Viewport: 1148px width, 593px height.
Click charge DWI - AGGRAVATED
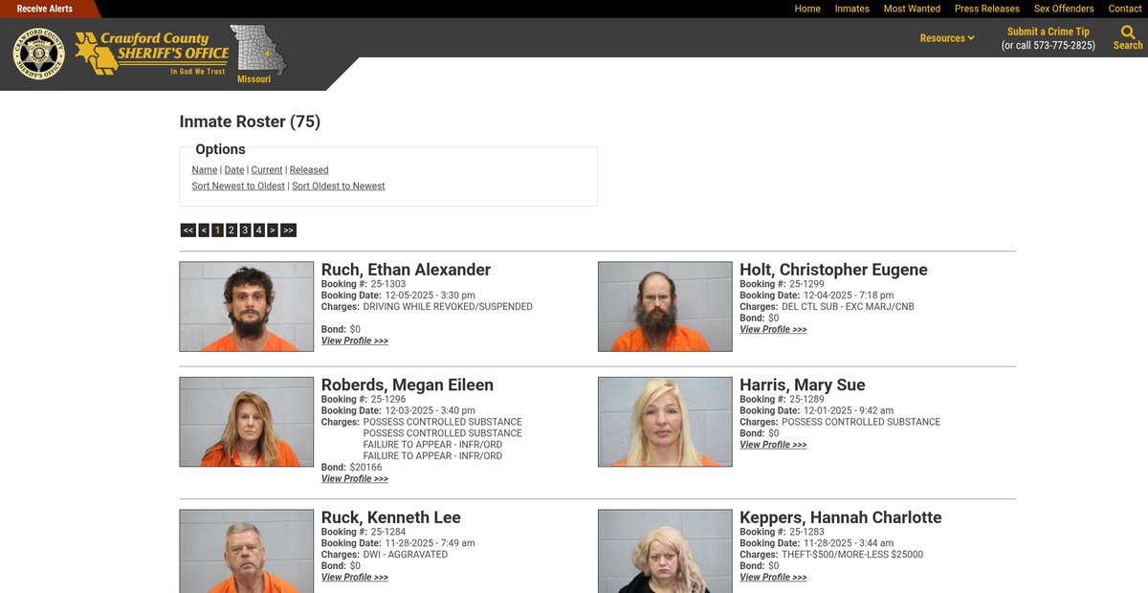coord(406,555)
